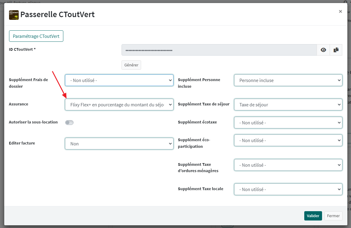Open the Editer facture dropdown
The image size is (351, 228).
(x=119, y=144)
